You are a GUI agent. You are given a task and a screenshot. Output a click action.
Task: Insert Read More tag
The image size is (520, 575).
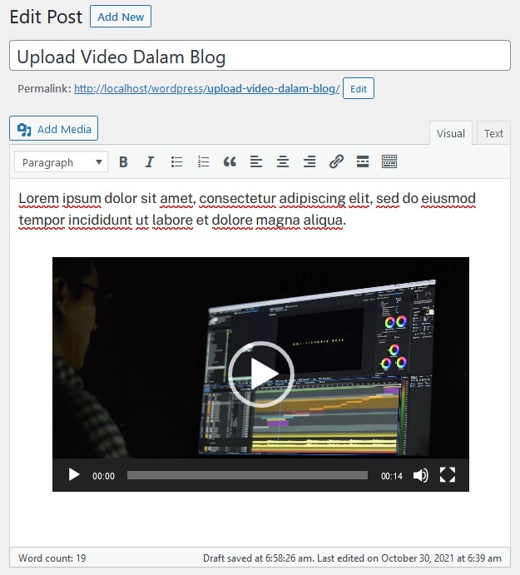coord(363,161)
